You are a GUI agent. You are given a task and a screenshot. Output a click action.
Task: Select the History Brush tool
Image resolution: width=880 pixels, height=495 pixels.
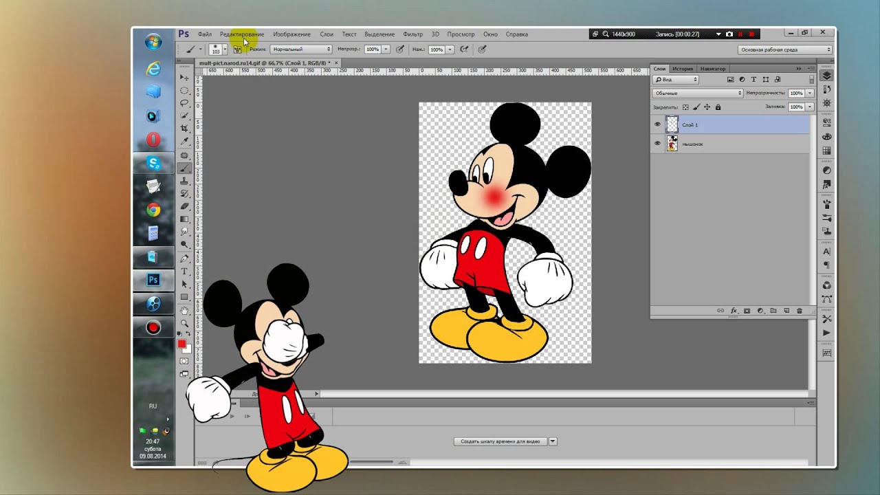184,194
